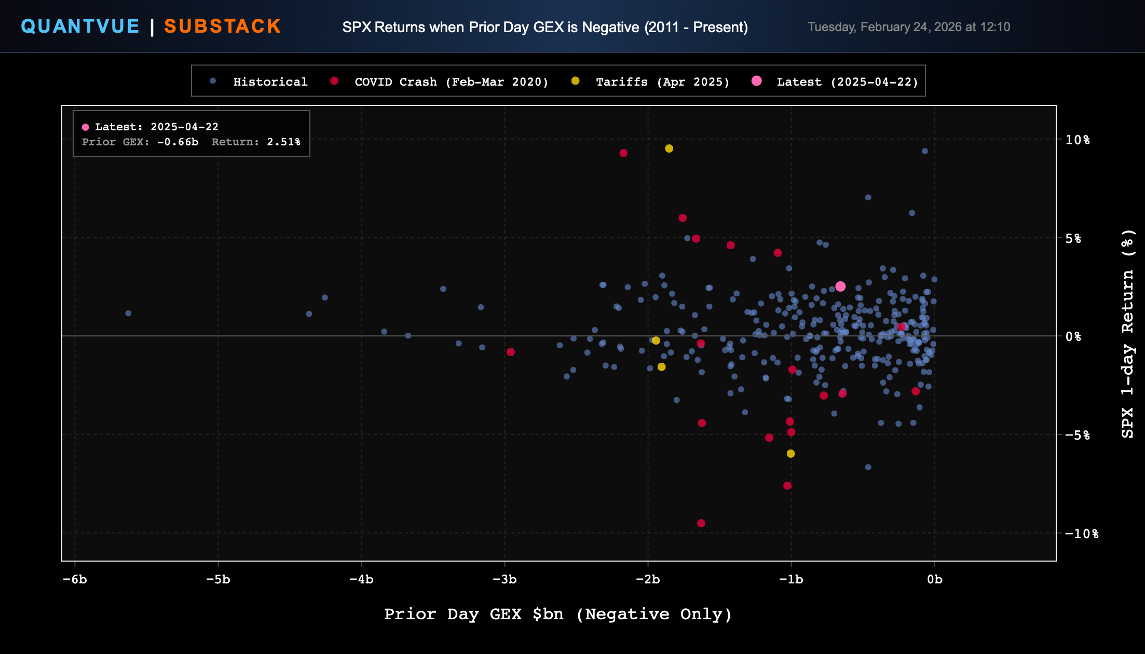
Task: Click the blue point just below 10% near 0b
Action: click(925, 152)
